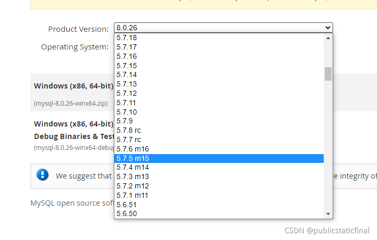Open the Product Version dropdown showing 8.0.26
This screenshot has width=377, height=240.
(x=223, y=28)
